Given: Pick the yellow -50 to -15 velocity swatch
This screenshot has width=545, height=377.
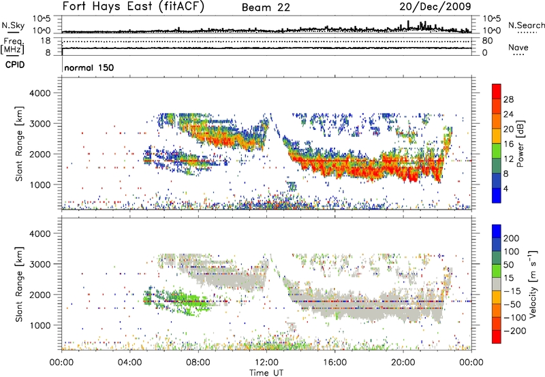Looking at the screenshot, I should pos(497,297).
